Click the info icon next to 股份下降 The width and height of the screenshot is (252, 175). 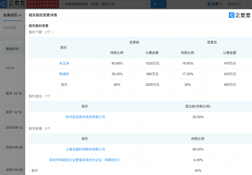coord(53,32)
